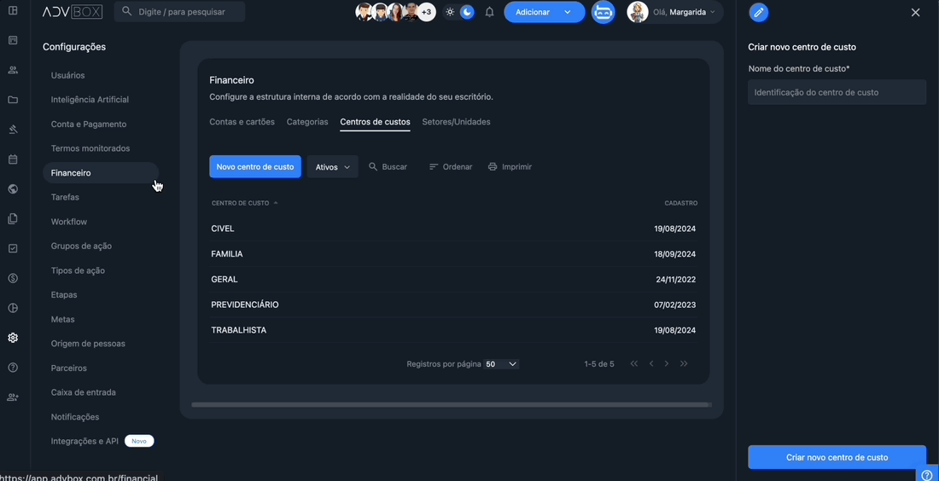Screen dimensions: 939x481
Task: Select Centros de custos tab
Action: click(375, 122)
